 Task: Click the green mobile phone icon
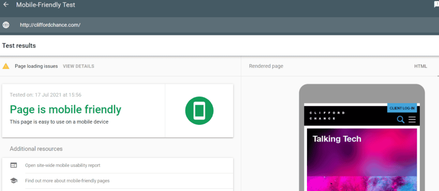(x=199, y=111)
